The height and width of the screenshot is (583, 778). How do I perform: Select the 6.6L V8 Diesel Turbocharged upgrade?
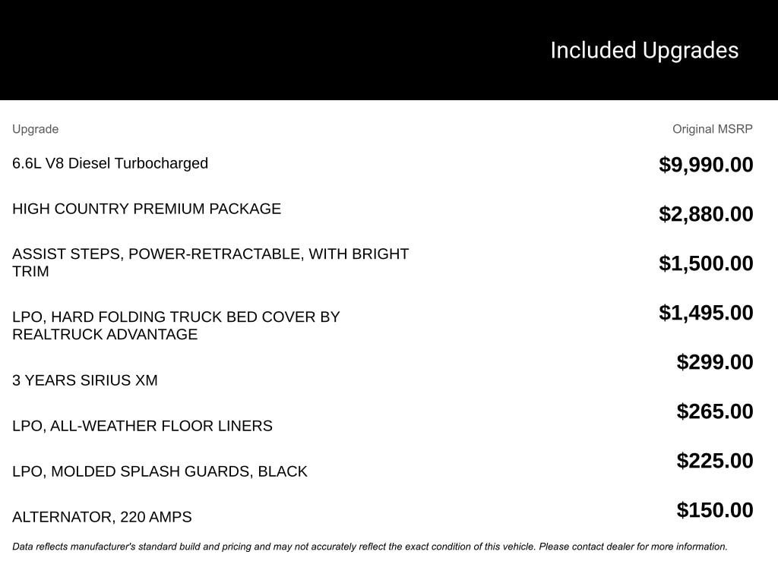[x=110, y=163]
